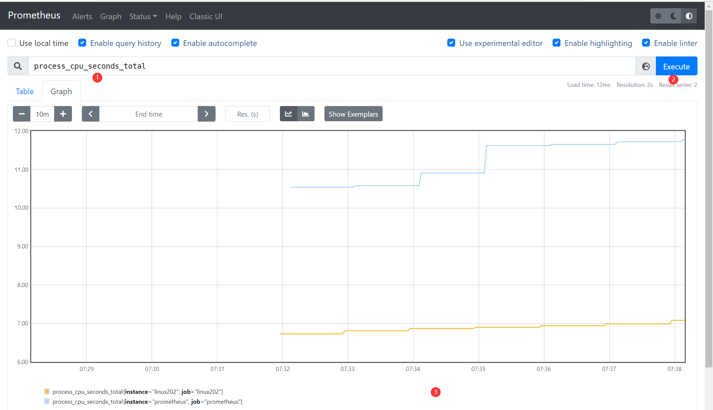Turn off Enable highlighting checkbox

(557, 43)
